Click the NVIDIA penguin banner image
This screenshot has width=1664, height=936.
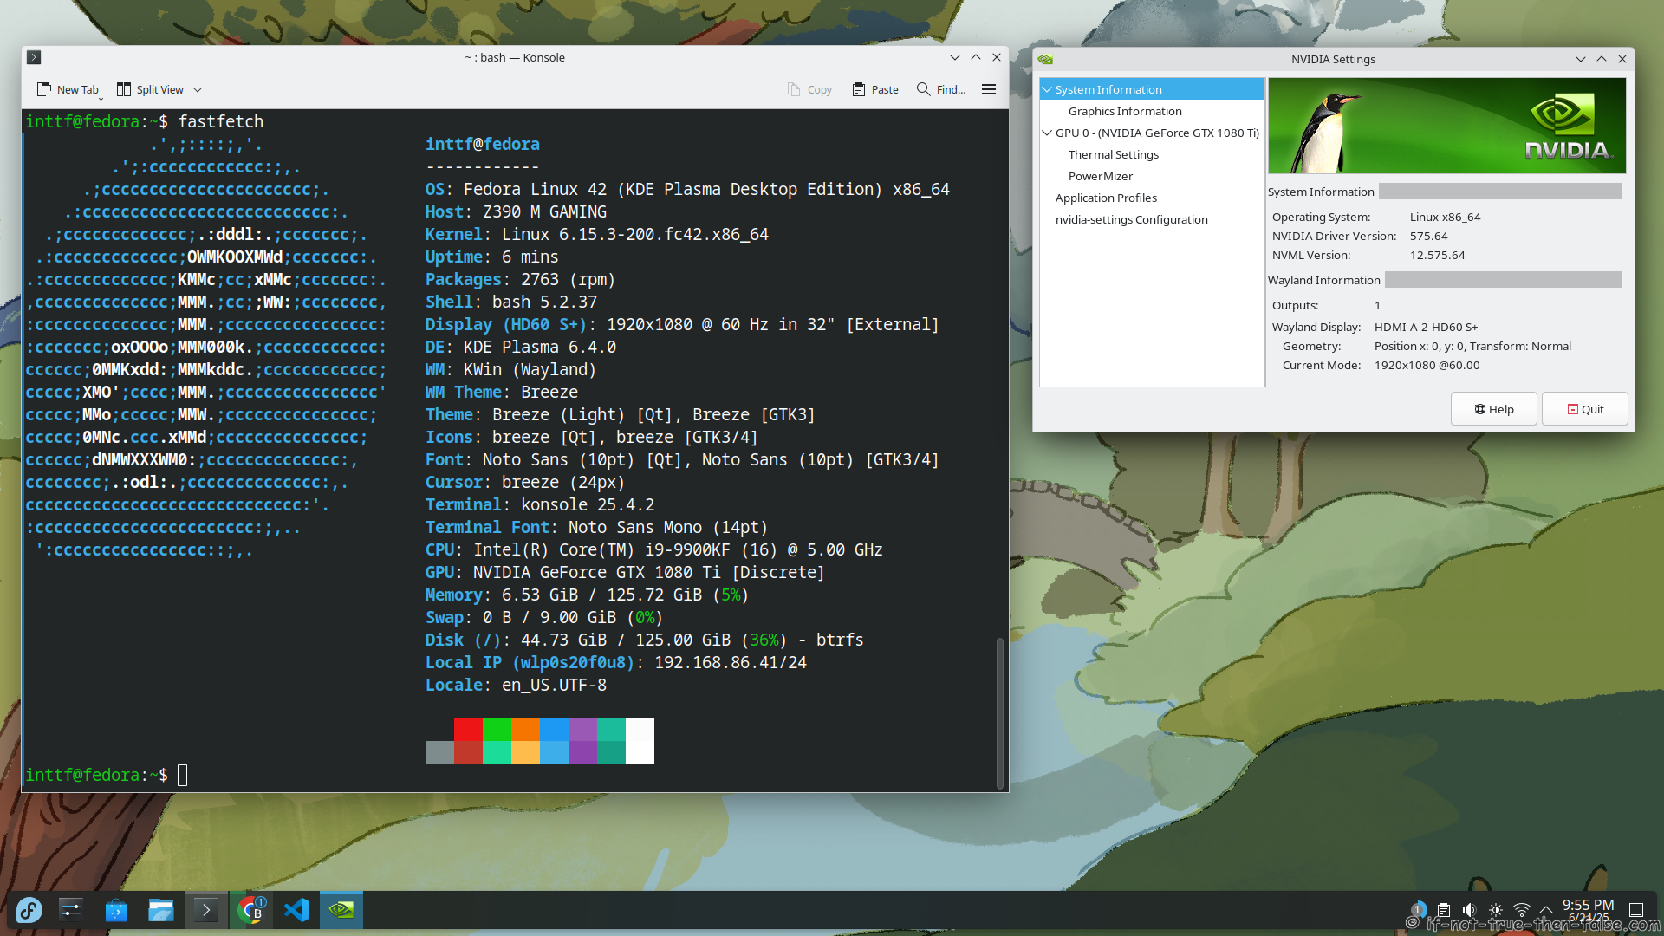(1446, 126)
